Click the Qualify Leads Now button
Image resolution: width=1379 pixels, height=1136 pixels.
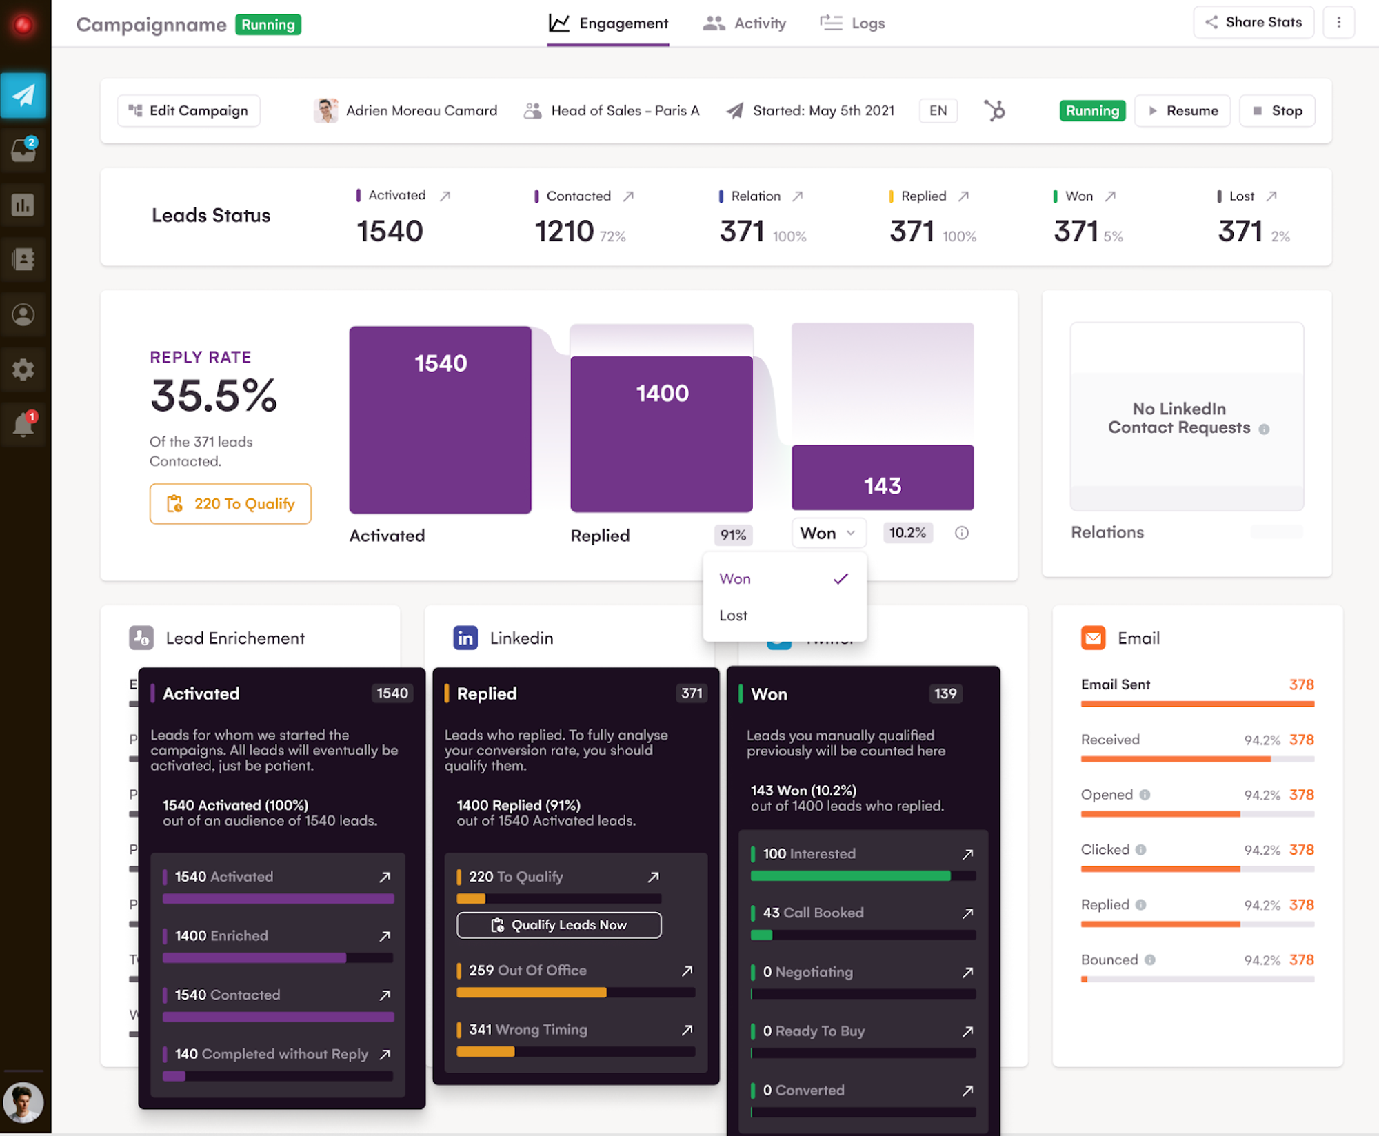tap(558, 925)
